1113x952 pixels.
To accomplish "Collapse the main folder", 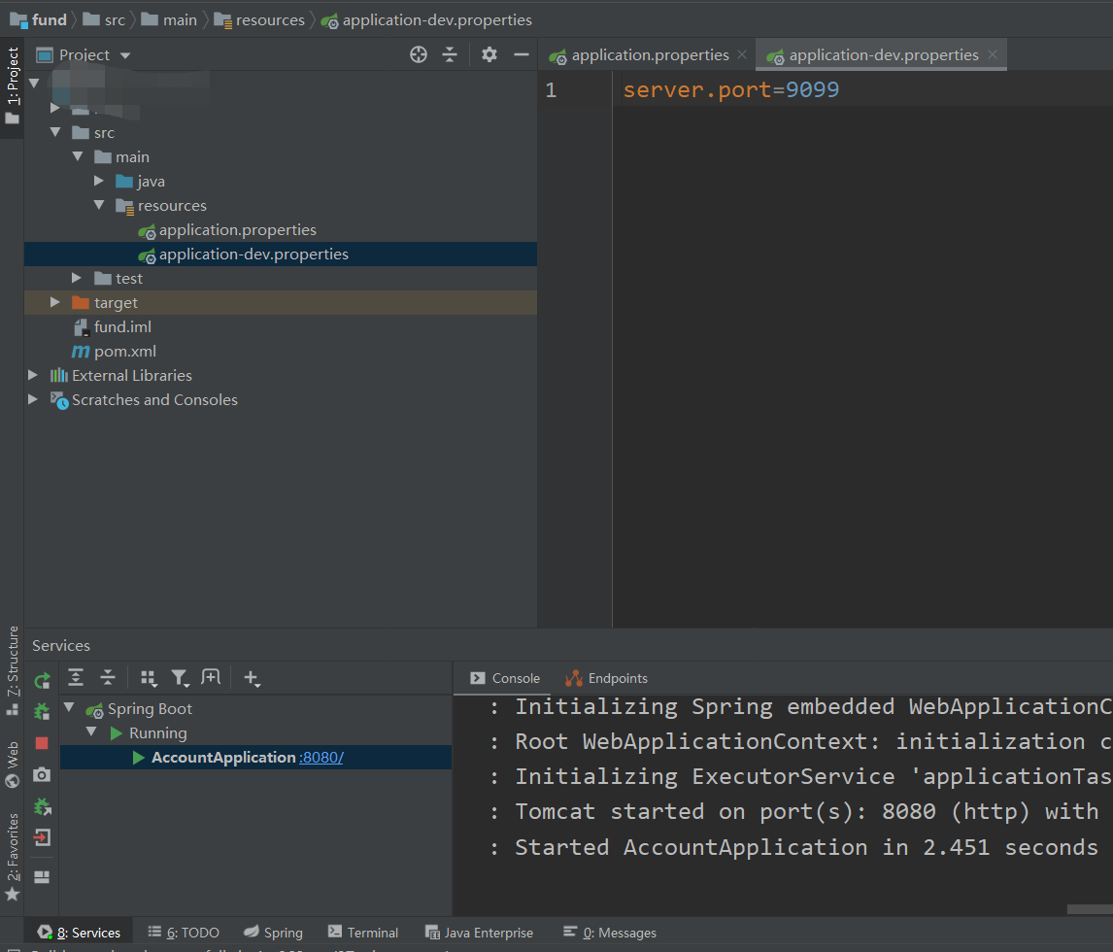I will pyautogui.click(x=78, y=156).
